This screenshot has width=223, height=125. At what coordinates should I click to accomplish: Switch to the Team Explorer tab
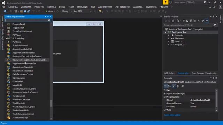198,73
